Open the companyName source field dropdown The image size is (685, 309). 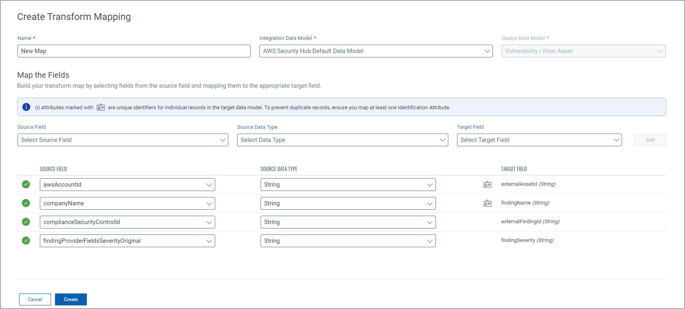[127, 203]
